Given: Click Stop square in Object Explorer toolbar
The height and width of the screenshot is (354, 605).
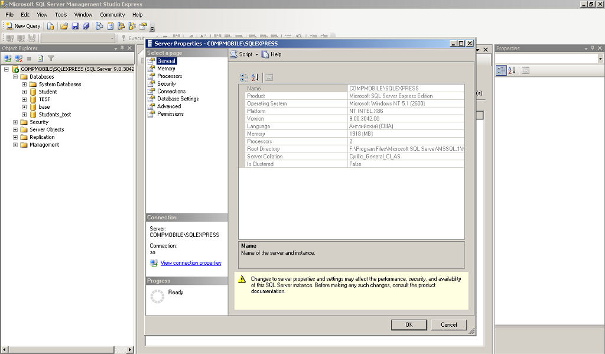Looking at the screenshot, I should (x=30, y=59).
